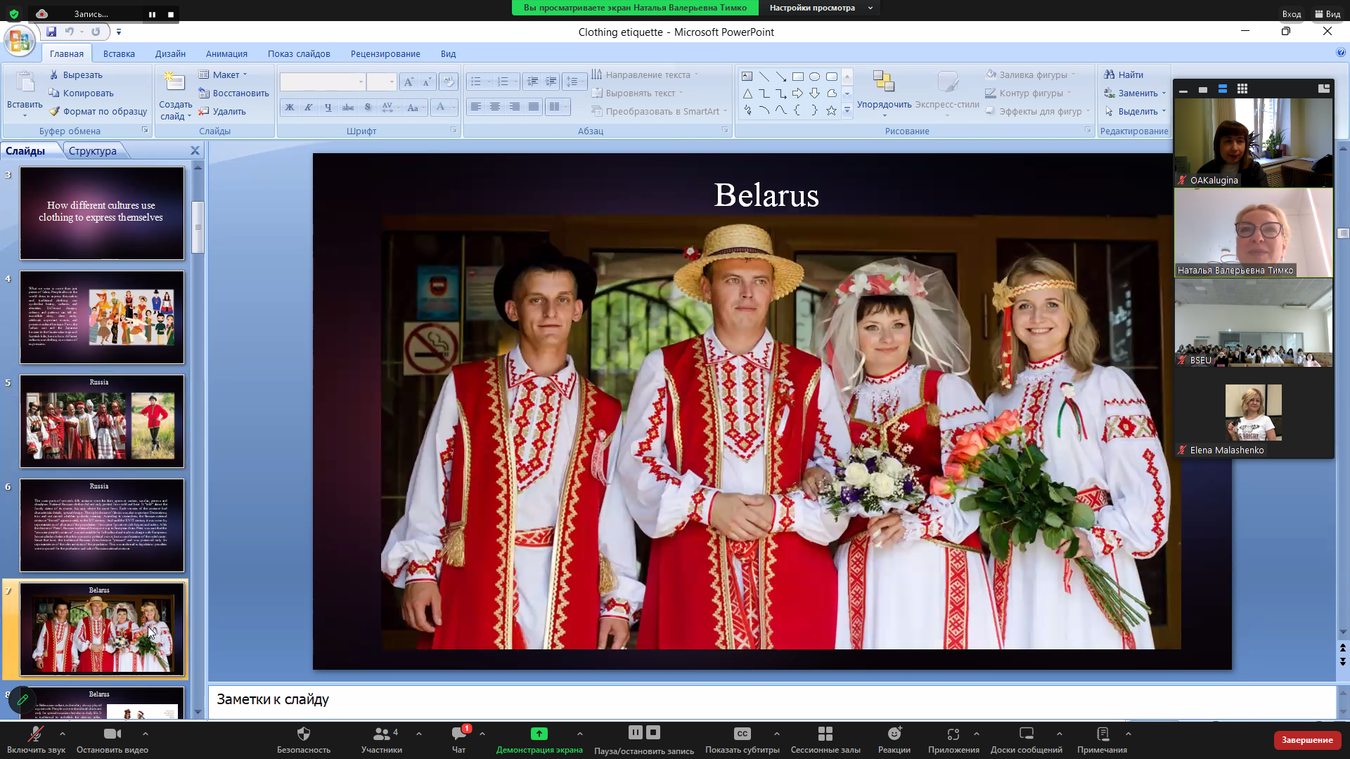Open the Chat icon
Image resolution: width=1350 pixels, height=759 pixels.
(x=458, y=734)
